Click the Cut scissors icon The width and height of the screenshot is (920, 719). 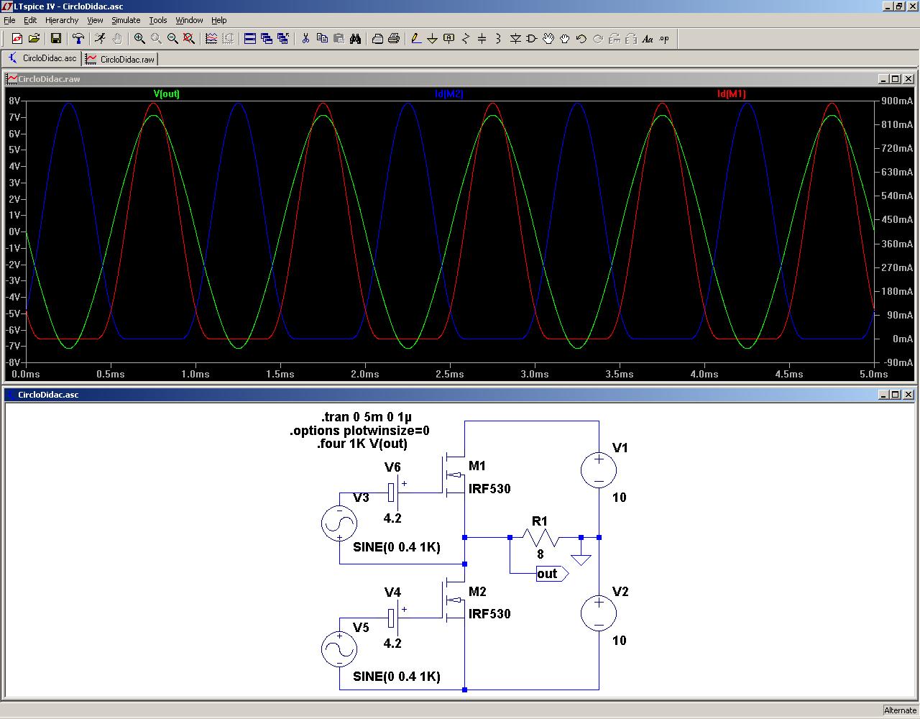[x=305, y=39]
